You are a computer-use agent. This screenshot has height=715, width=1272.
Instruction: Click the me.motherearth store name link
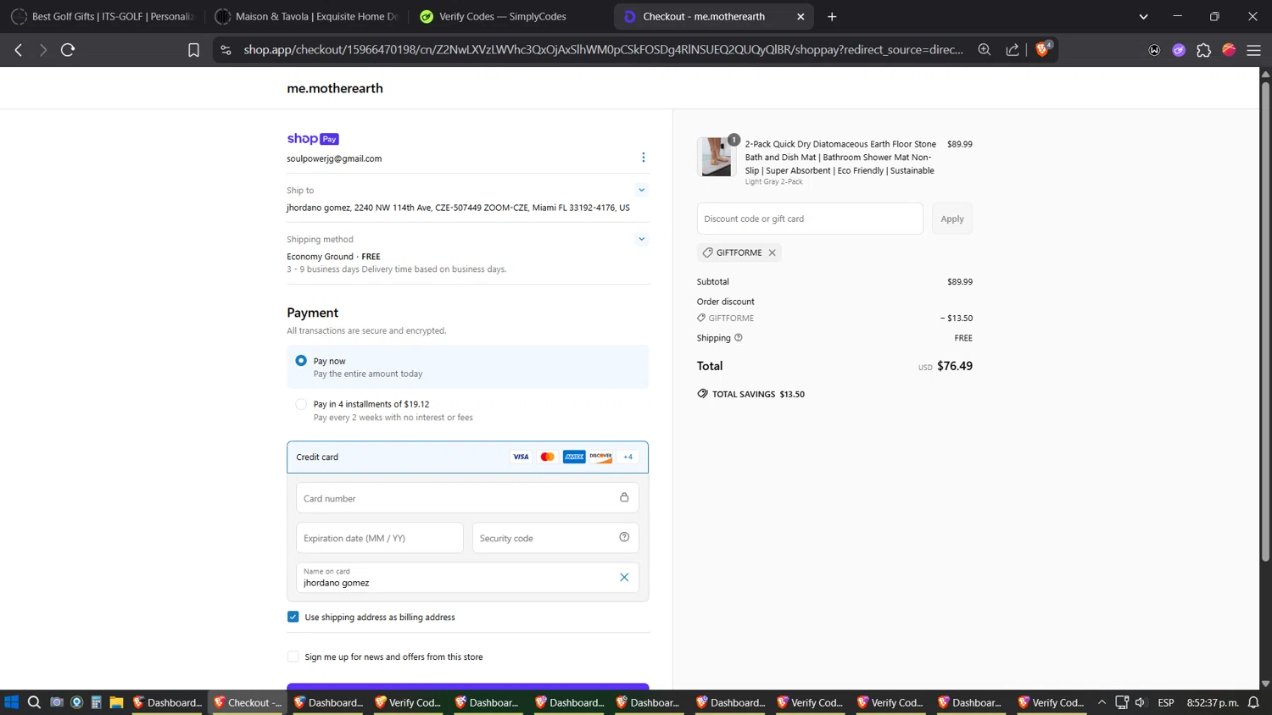coord(335,88)
